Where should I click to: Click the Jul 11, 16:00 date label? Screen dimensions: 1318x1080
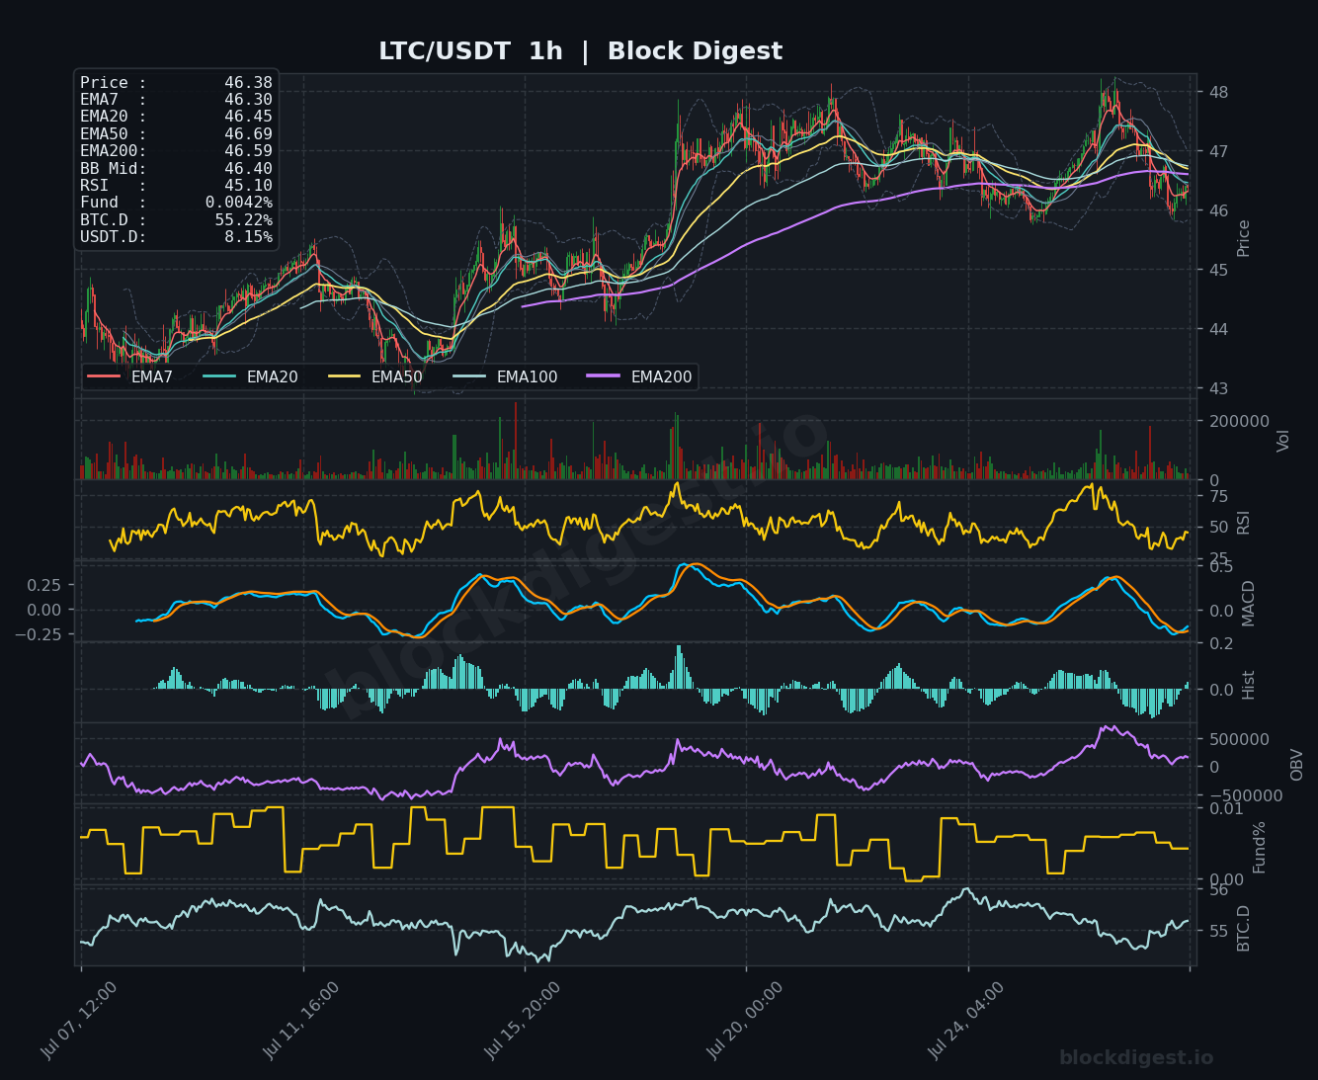(301, 1021)
